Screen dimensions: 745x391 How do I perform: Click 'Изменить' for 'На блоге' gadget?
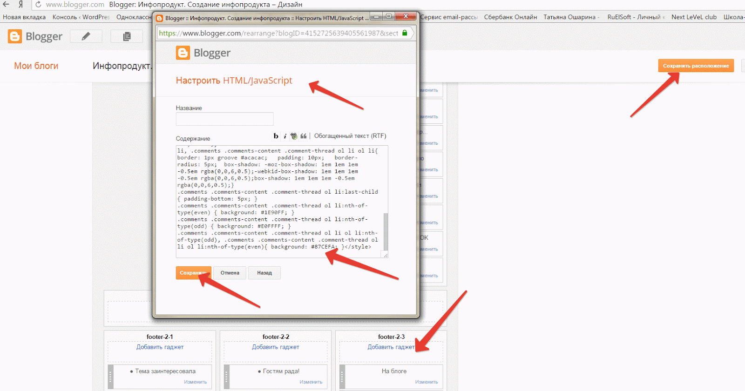click(x=427, y=382)
